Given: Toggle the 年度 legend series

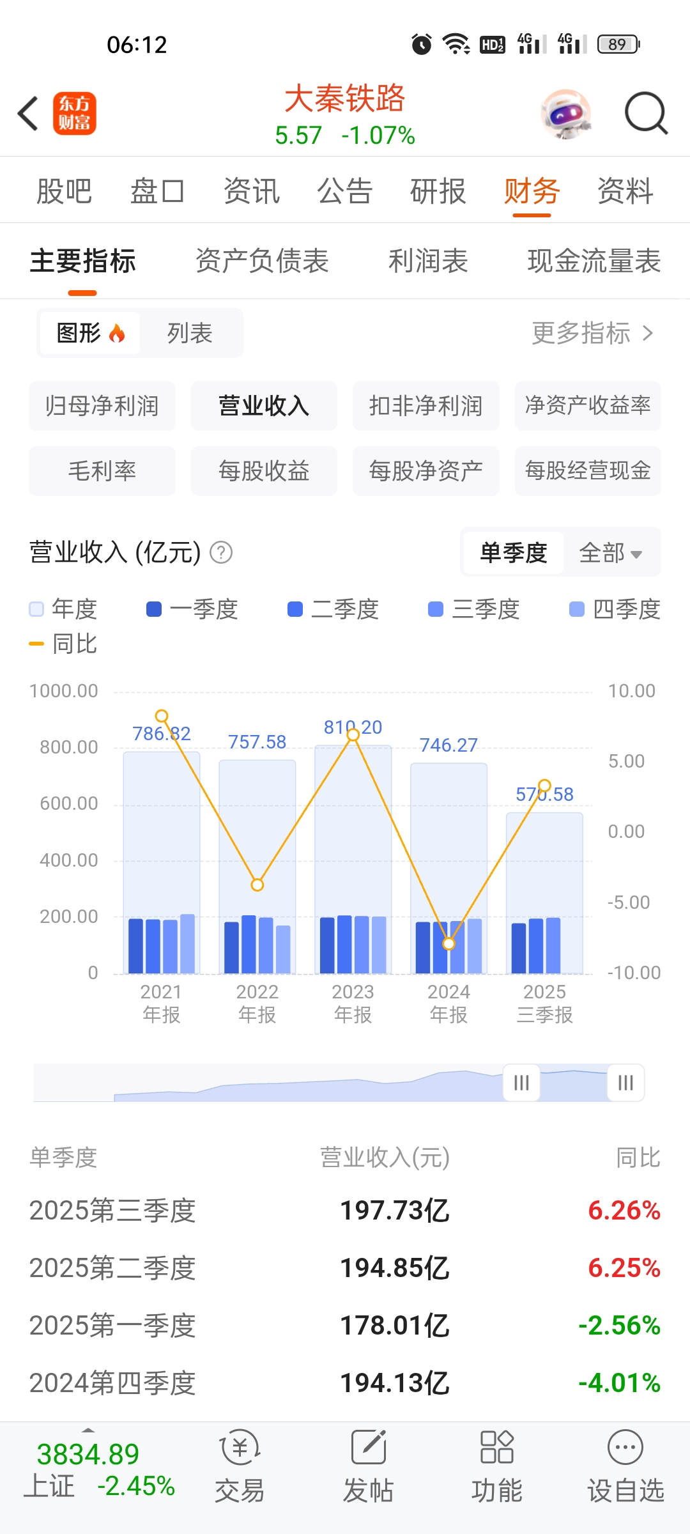Looking at the screenshot, I should click(63, 609).
